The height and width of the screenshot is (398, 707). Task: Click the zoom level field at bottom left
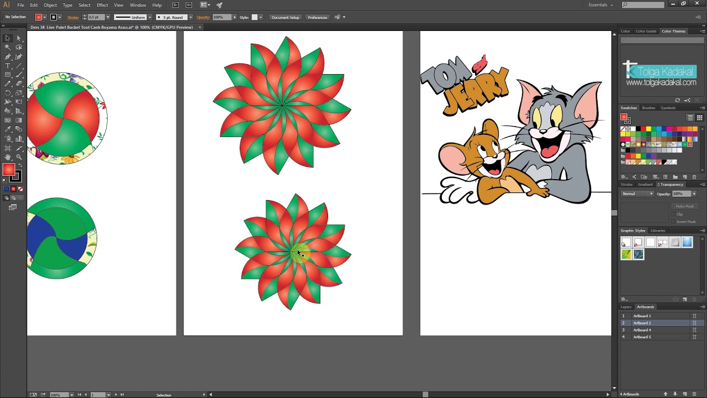click(x=59, y=395)
